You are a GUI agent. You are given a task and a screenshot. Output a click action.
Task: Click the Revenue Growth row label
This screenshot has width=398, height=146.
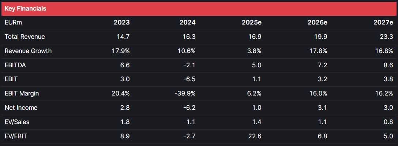[x=28, y=51]
